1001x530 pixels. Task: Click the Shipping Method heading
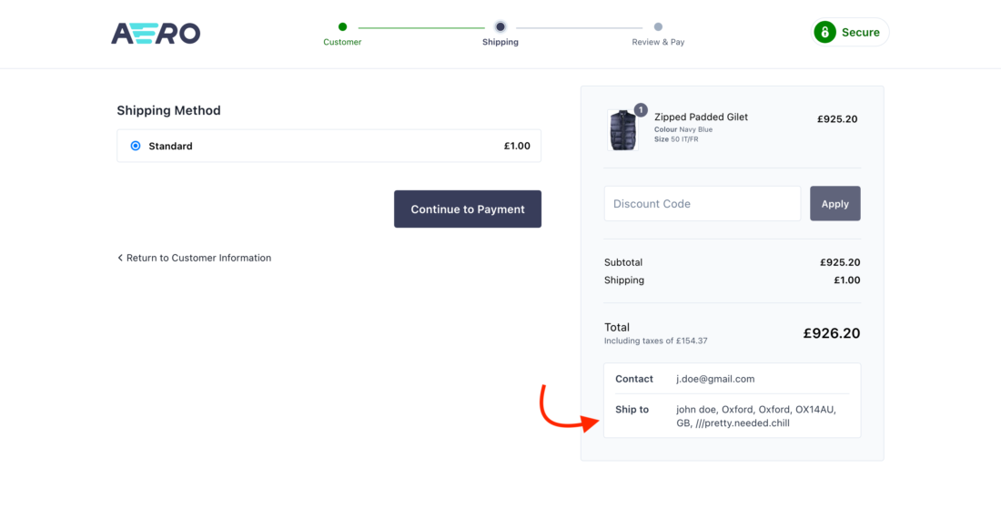[168, 110]
